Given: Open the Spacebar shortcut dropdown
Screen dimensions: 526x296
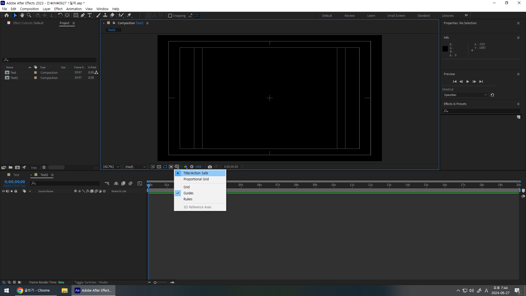Looking at the screenshot, I should (x=465, y=95).
